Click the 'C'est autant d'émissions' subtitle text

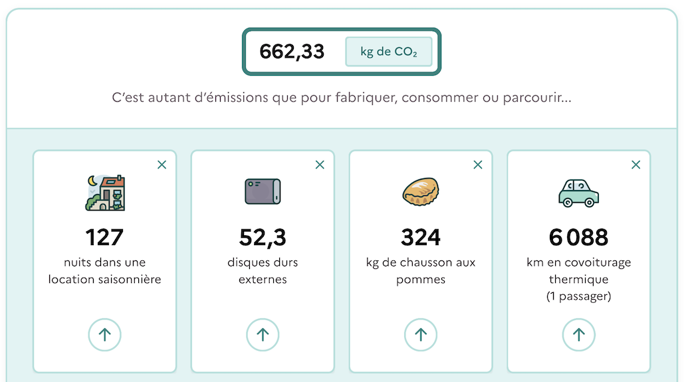pyautogui.click(x=342, y=98)
